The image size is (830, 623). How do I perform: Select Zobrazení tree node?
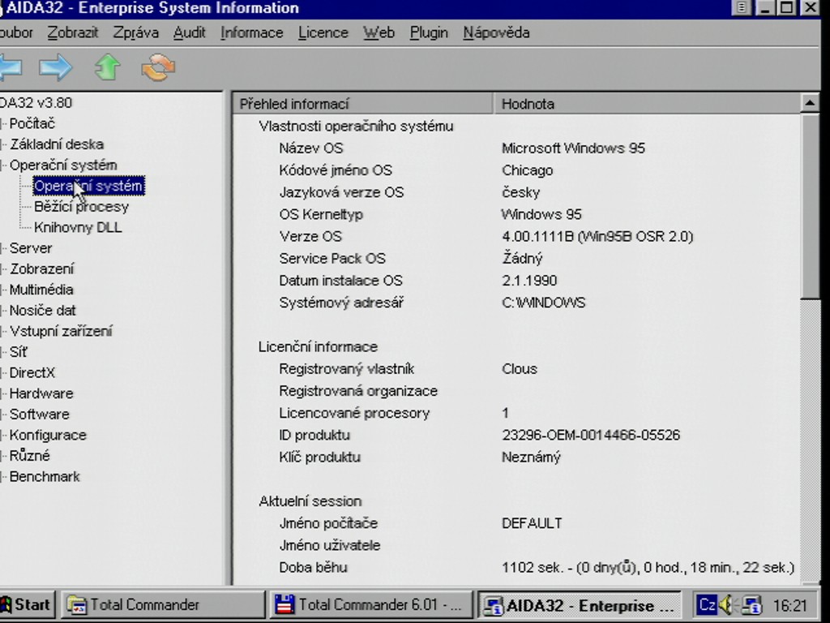coord(42,269)
